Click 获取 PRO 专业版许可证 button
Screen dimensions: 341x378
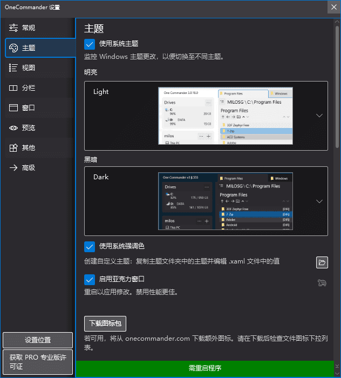tap(38, 362)
